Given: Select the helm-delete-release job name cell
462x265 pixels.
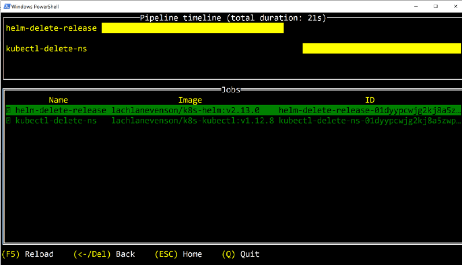Looking at the screenshot, I should tap(61, 110).
